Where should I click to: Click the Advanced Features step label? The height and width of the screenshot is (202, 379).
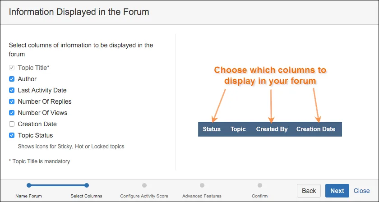pyautogui.click(x=202, y=196)
